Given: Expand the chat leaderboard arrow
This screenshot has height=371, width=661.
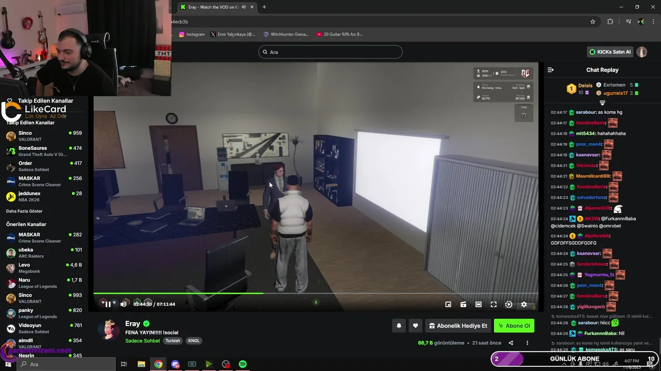Looking at the screenshot, I should [602, 103].
